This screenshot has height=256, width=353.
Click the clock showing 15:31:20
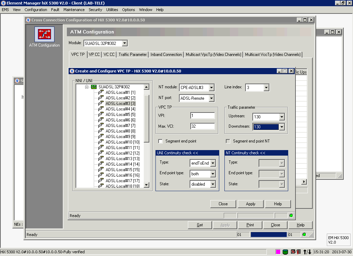pos(321,252)
